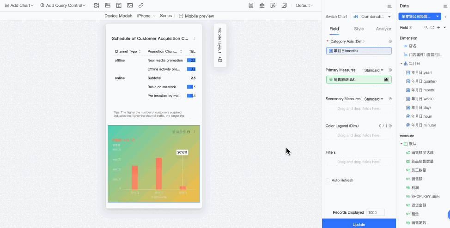Click the insert image toolbar icon

[x=130, y=6]
